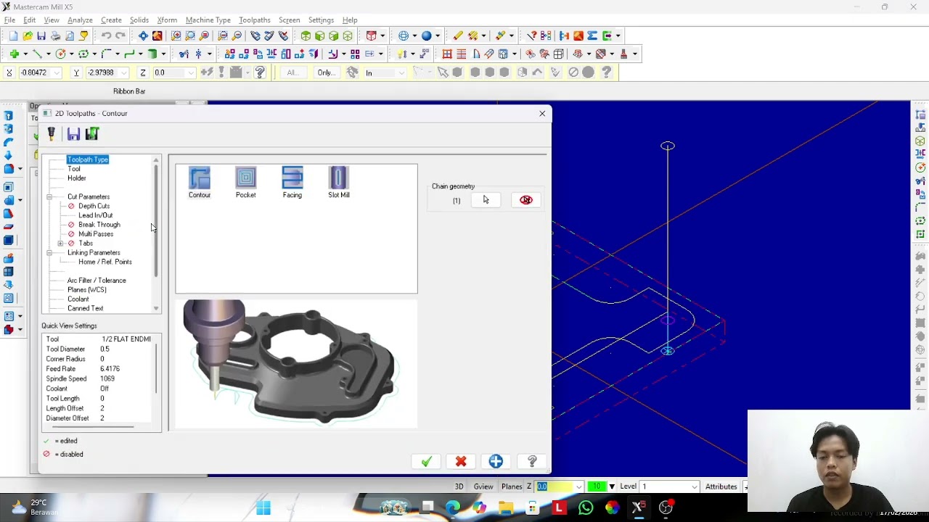Open the Machine Type menu

(x=208, y=20)
